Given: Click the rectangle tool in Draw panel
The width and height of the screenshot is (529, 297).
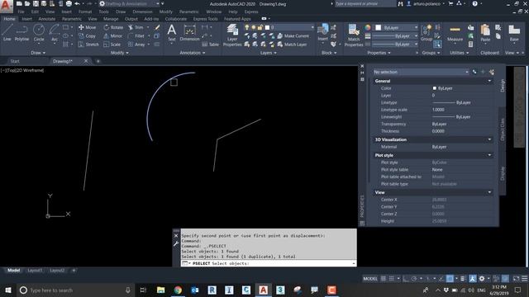Looking at the screenshot, I should [x=66, y=27].
